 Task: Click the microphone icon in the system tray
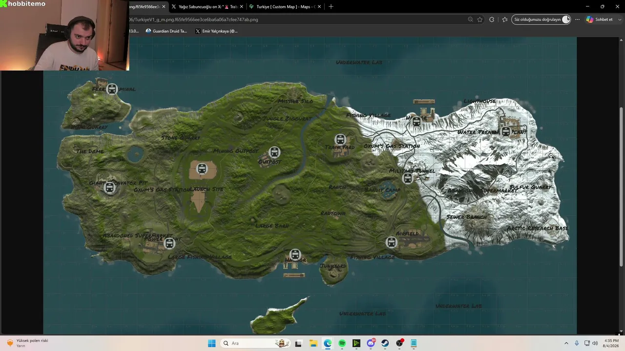pos(577,343)
